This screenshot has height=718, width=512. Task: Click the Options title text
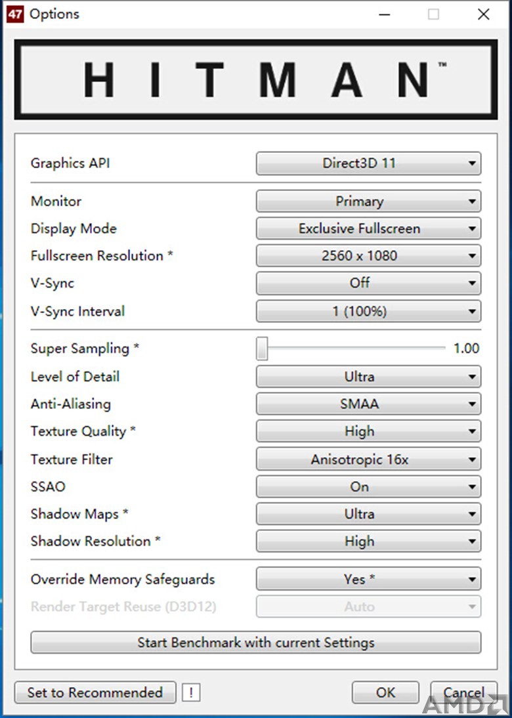click(54, 14)
